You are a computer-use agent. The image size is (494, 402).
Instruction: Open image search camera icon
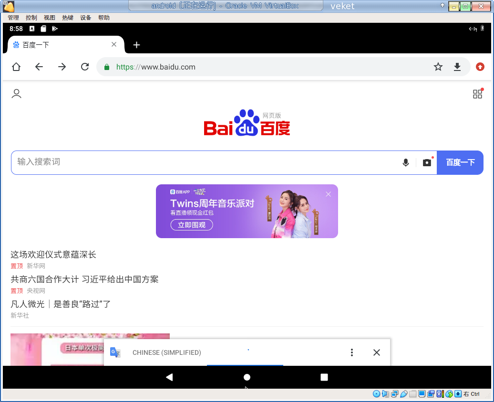coord(427,162)
